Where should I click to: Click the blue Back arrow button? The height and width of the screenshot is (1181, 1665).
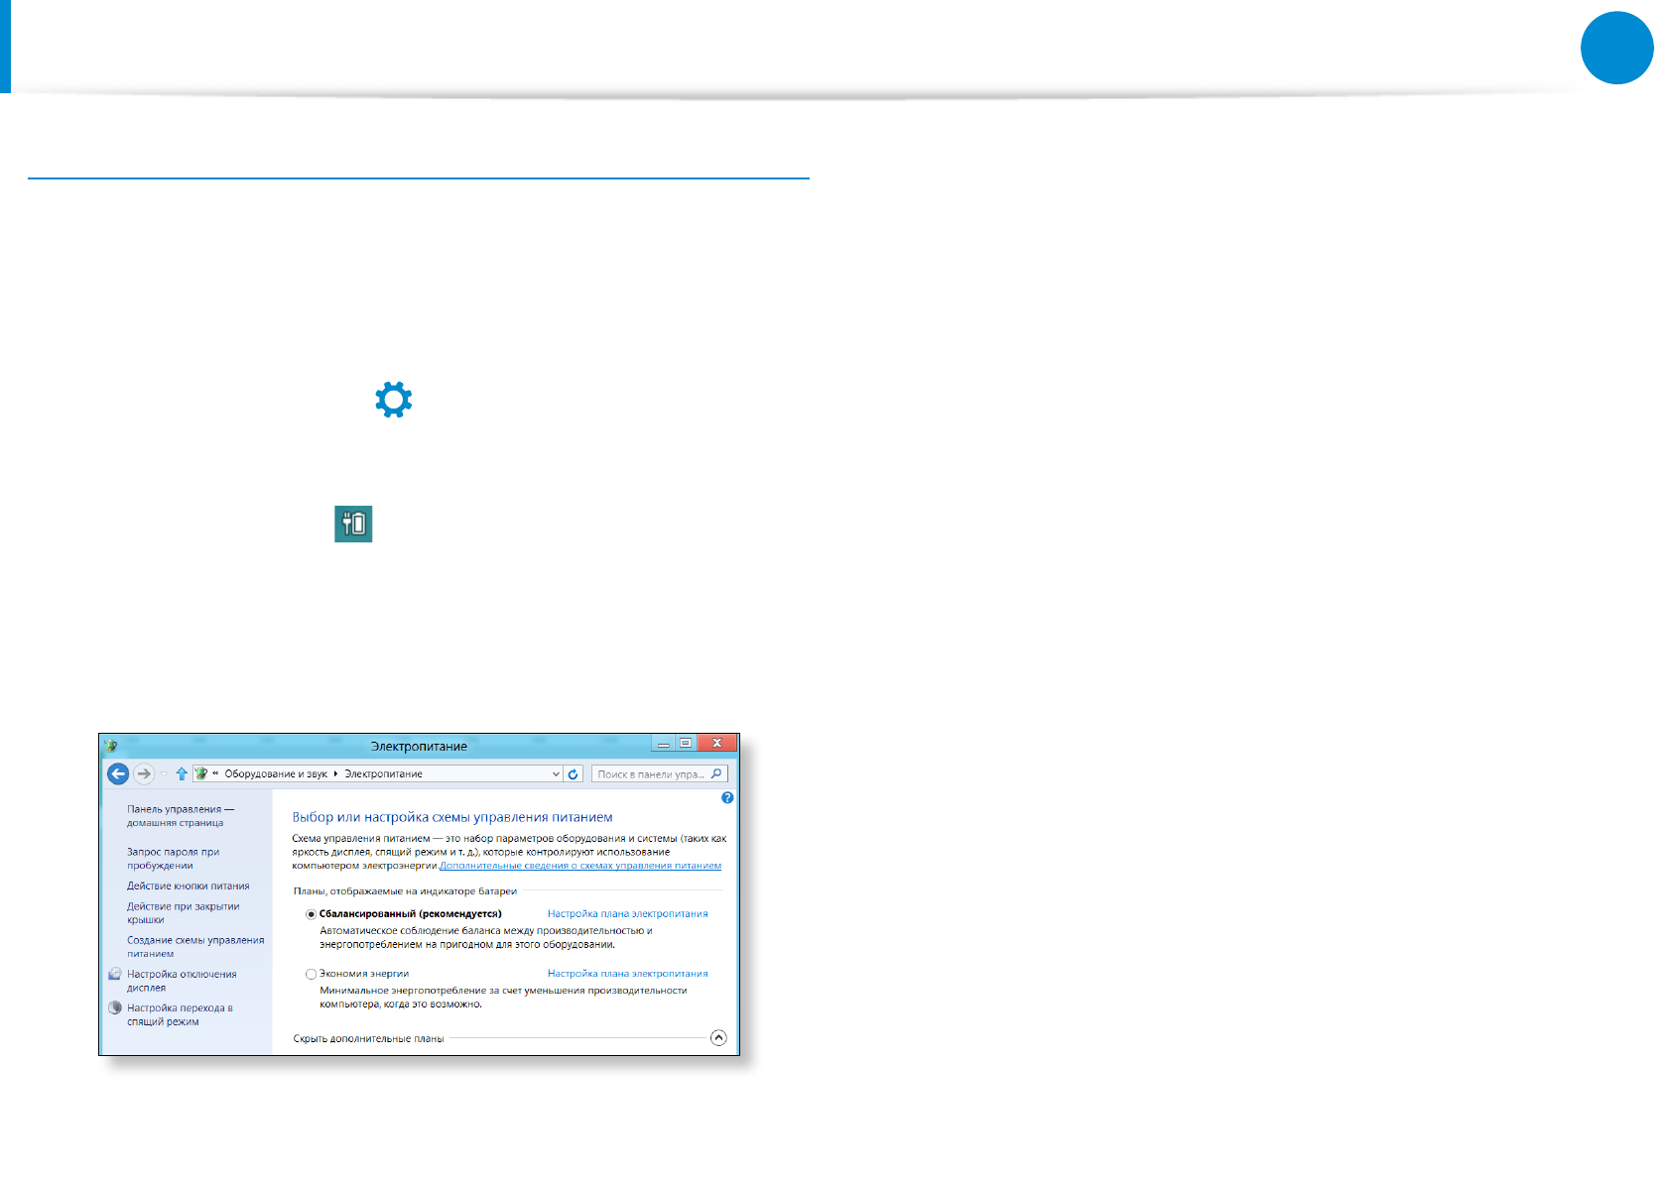click(x=118, y=773)
